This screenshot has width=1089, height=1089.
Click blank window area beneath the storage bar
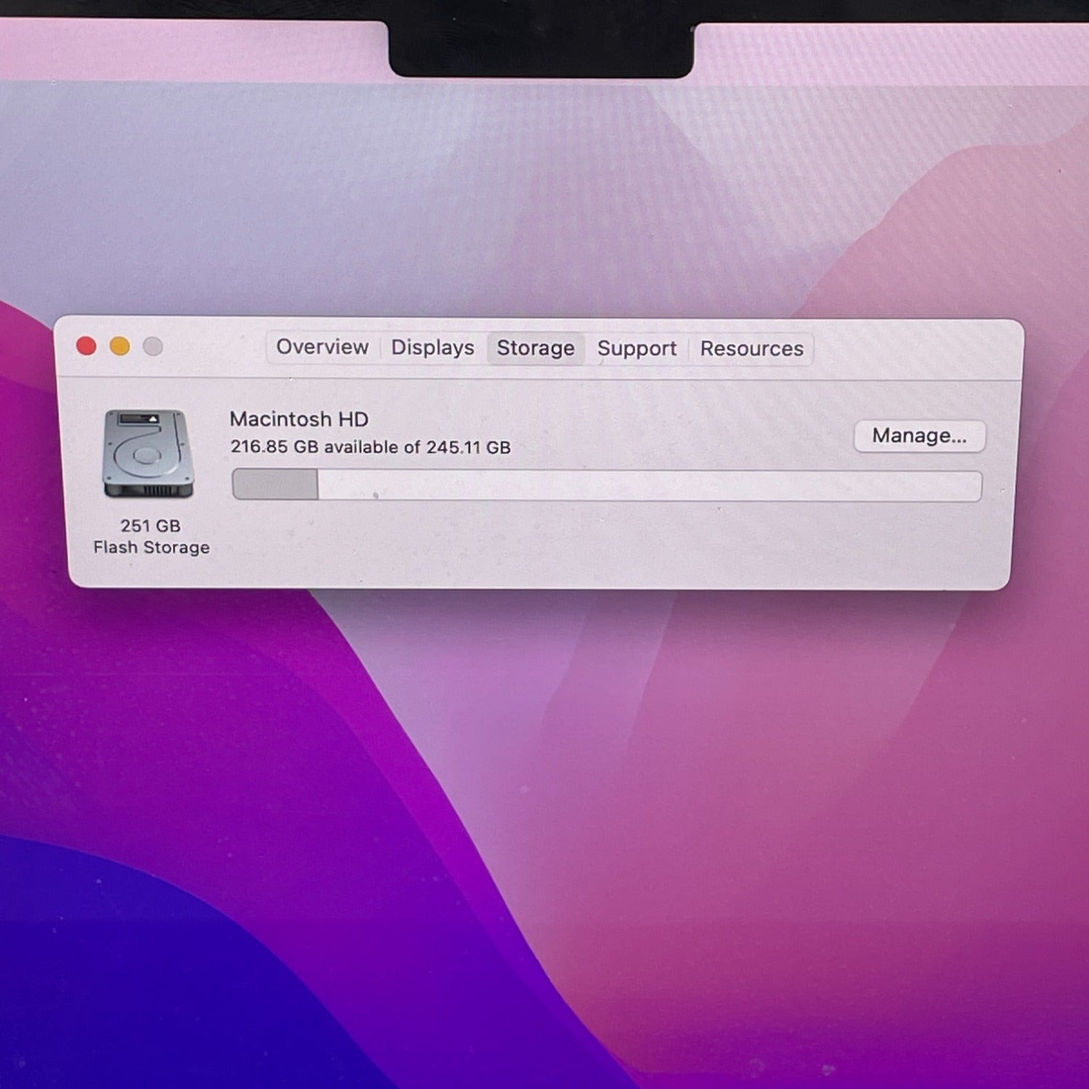click(581, 544)
